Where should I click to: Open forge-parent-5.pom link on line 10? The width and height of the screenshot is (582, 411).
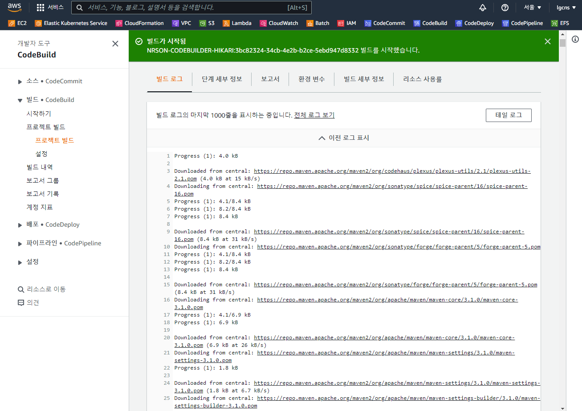(399, 247)
